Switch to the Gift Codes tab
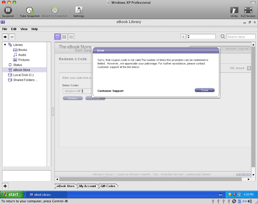258x204 pixels. coord(108,186)
